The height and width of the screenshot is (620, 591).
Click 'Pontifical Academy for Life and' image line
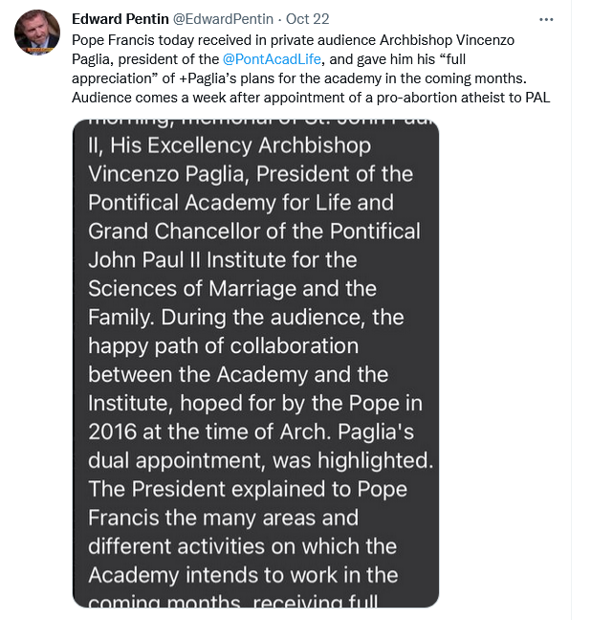(240, 203)
